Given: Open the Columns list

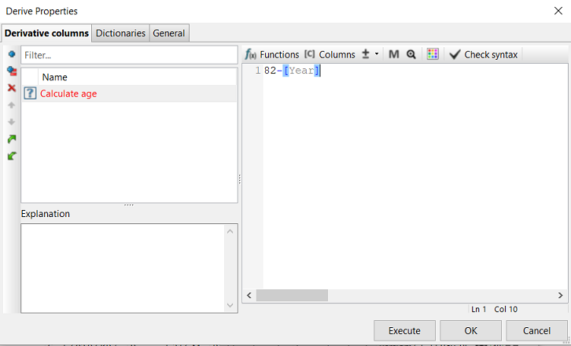Looking at the screenshot, I should 330,54.
